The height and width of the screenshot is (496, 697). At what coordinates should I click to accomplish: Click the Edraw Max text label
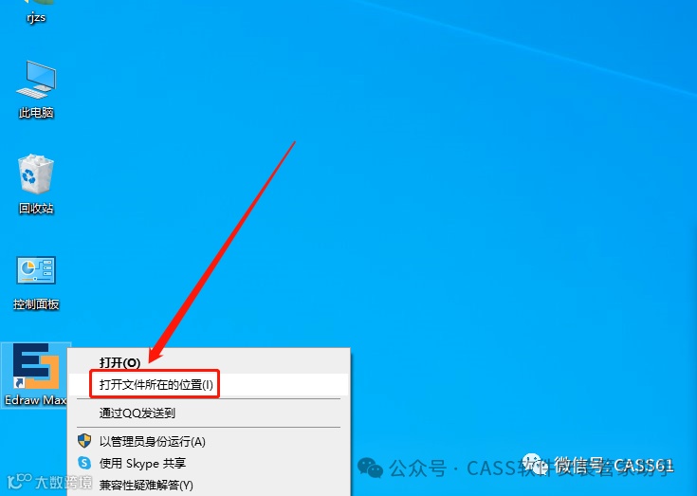[36, 400]
